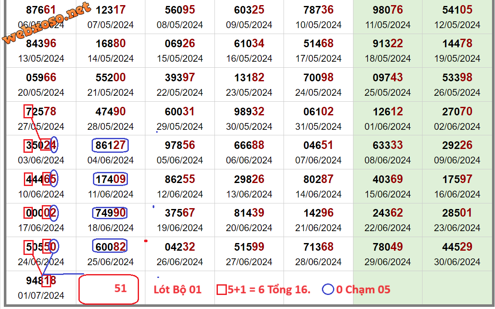Click the date 13/05/2024
This screenshot has width=495, height=309.
click(x=41, y=59)
